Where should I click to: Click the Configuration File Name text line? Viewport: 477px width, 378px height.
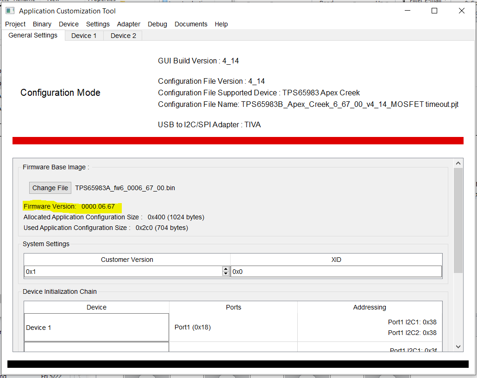point(308,104)
